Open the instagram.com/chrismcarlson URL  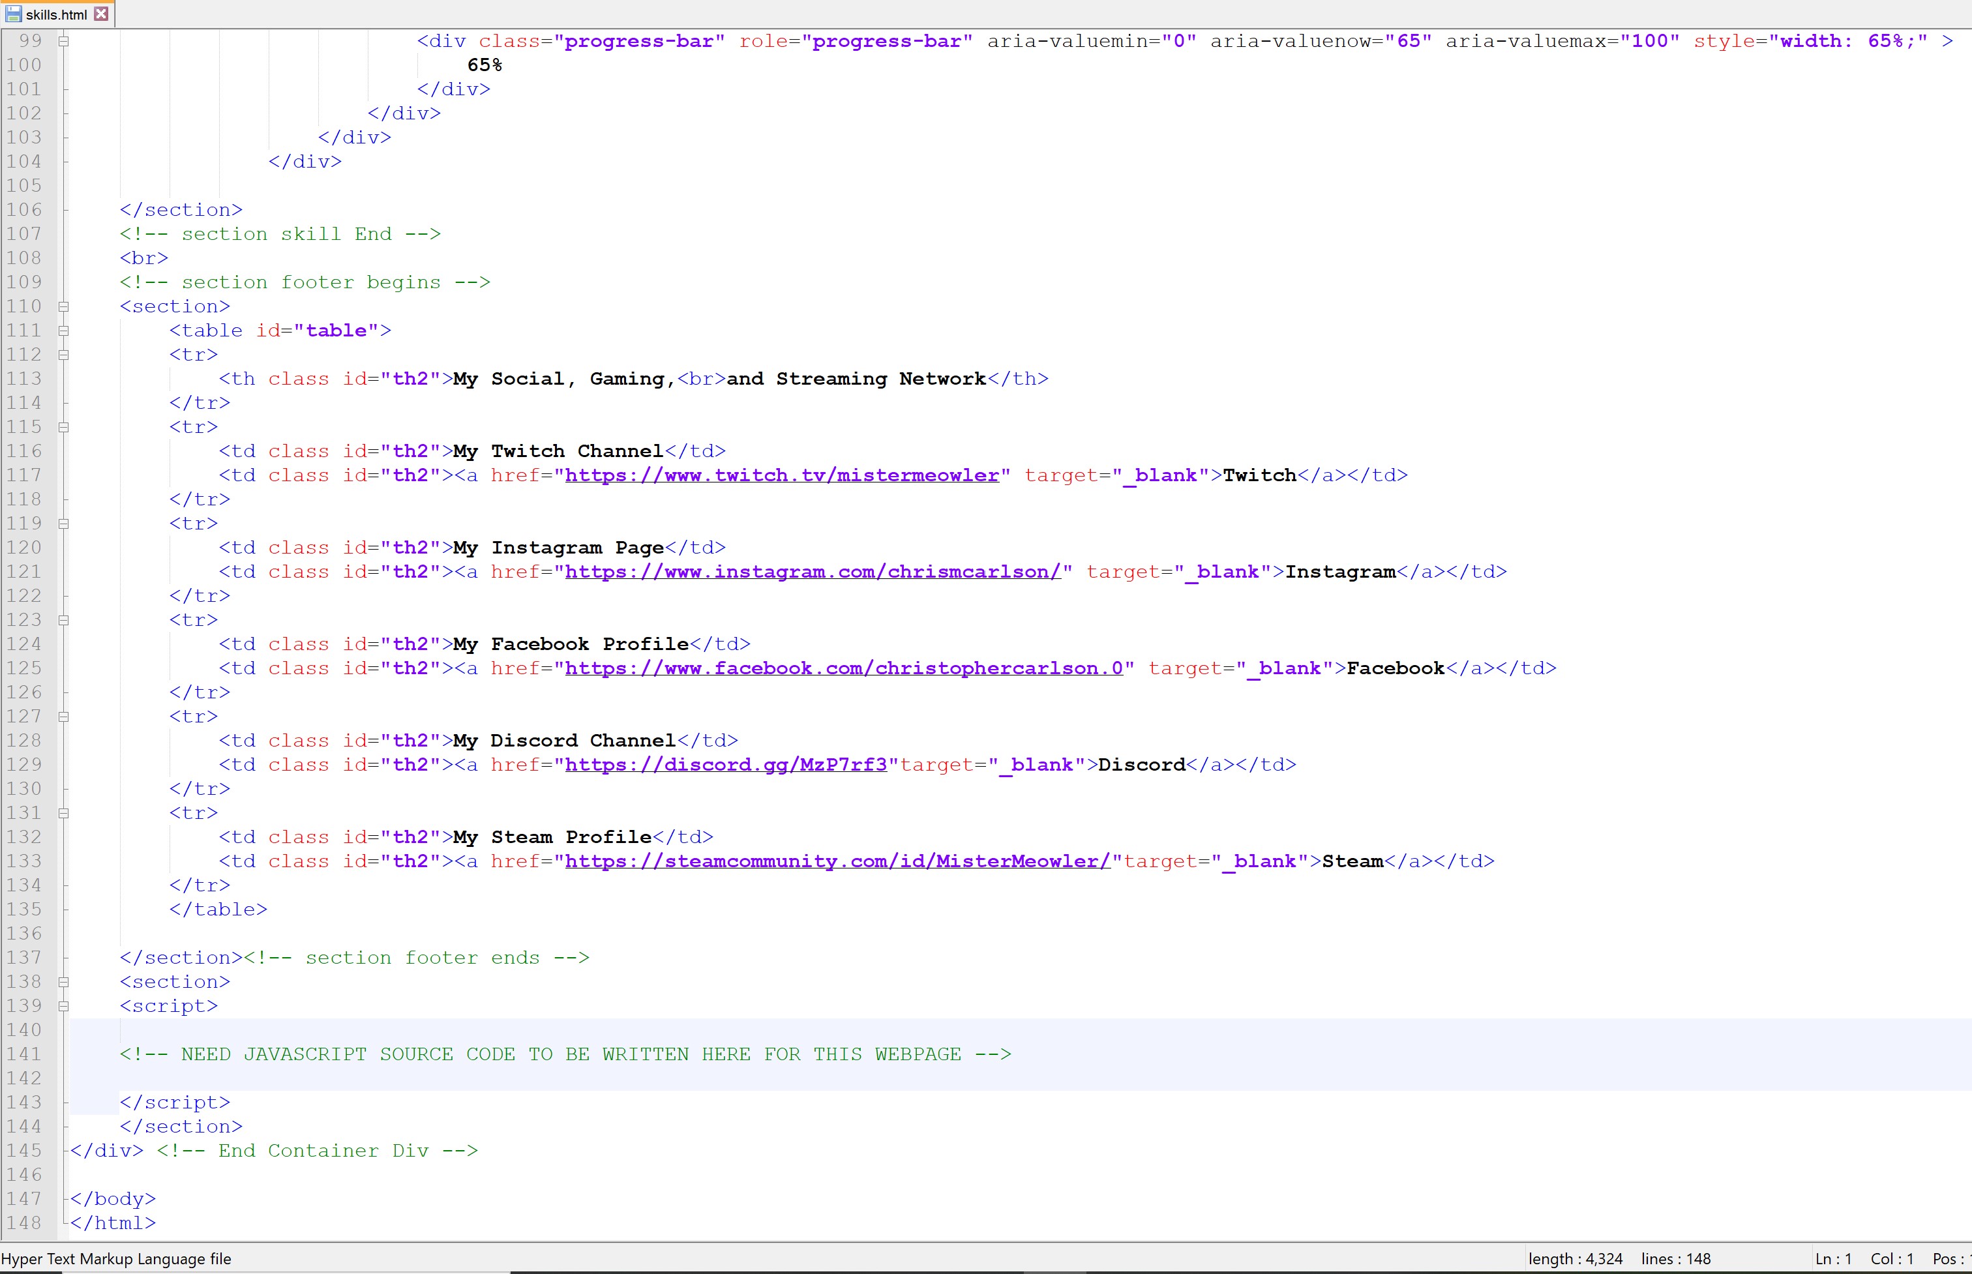tap(813, 572)
